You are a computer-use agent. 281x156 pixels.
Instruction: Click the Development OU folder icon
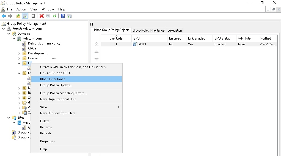[x=24, y=53]
